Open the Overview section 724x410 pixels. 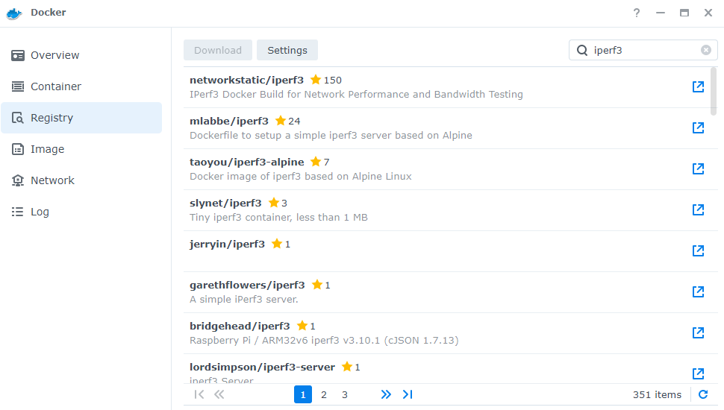pyautogui.click(x=81, y=55)
